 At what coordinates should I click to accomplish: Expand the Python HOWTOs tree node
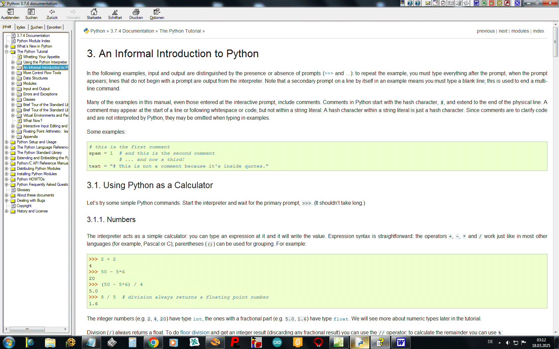[x=6, y=179]
